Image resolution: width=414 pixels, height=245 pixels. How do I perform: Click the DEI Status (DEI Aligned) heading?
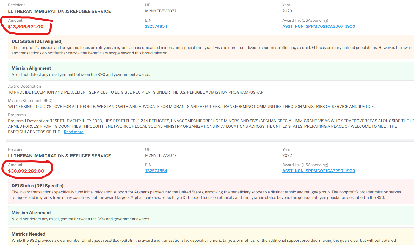click(37, 41)
